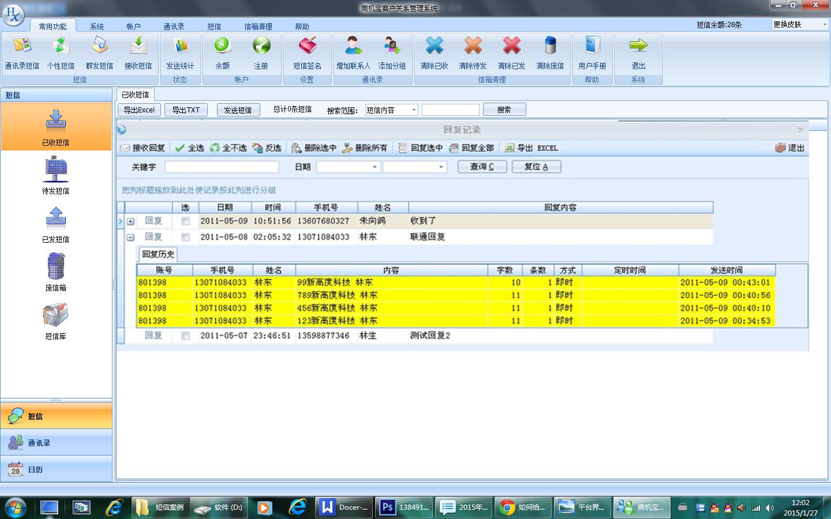Open the 通讯录短信 ribbon icon
Screen dimensions: 831x519
[x=22, y=54]
